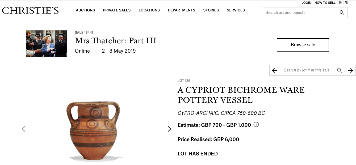Image resolution: width=356 pixels, height=165 pixels.
Task: Click the Christie's logo
Action: click(x=30, y=10)
